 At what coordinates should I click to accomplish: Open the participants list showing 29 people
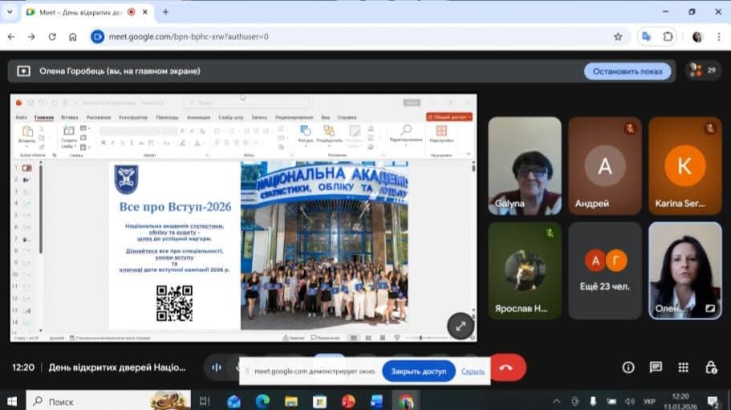tap(704, 71)
